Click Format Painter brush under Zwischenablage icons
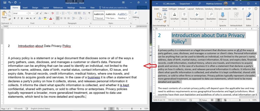Screen dimensions: 260x111 coord(165,21)
